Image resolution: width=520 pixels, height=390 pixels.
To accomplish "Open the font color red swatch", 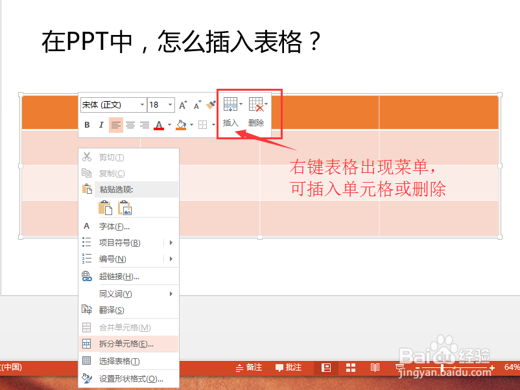I will coord(160,125).
